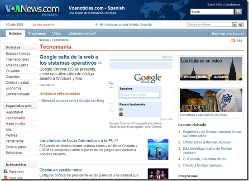The height and width of the screenshot is (181, 249).
Task: Click Lea más link
Action: (x=47, y=85)
